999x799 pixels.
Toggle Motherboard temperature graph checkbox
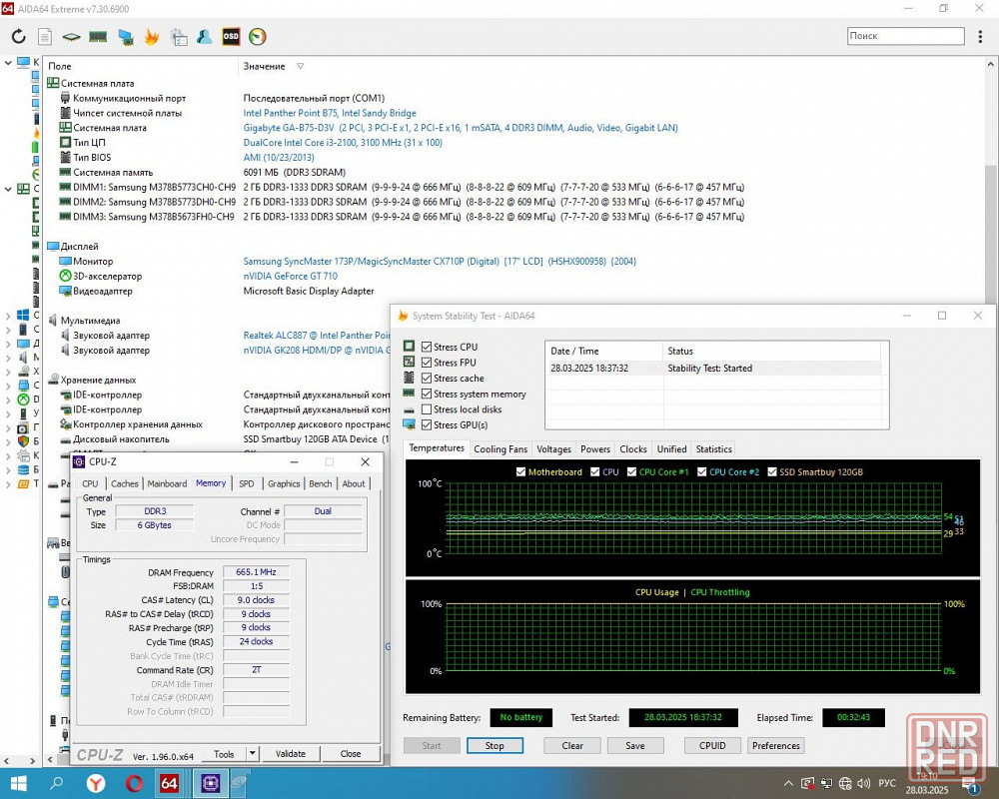[521, 471]
